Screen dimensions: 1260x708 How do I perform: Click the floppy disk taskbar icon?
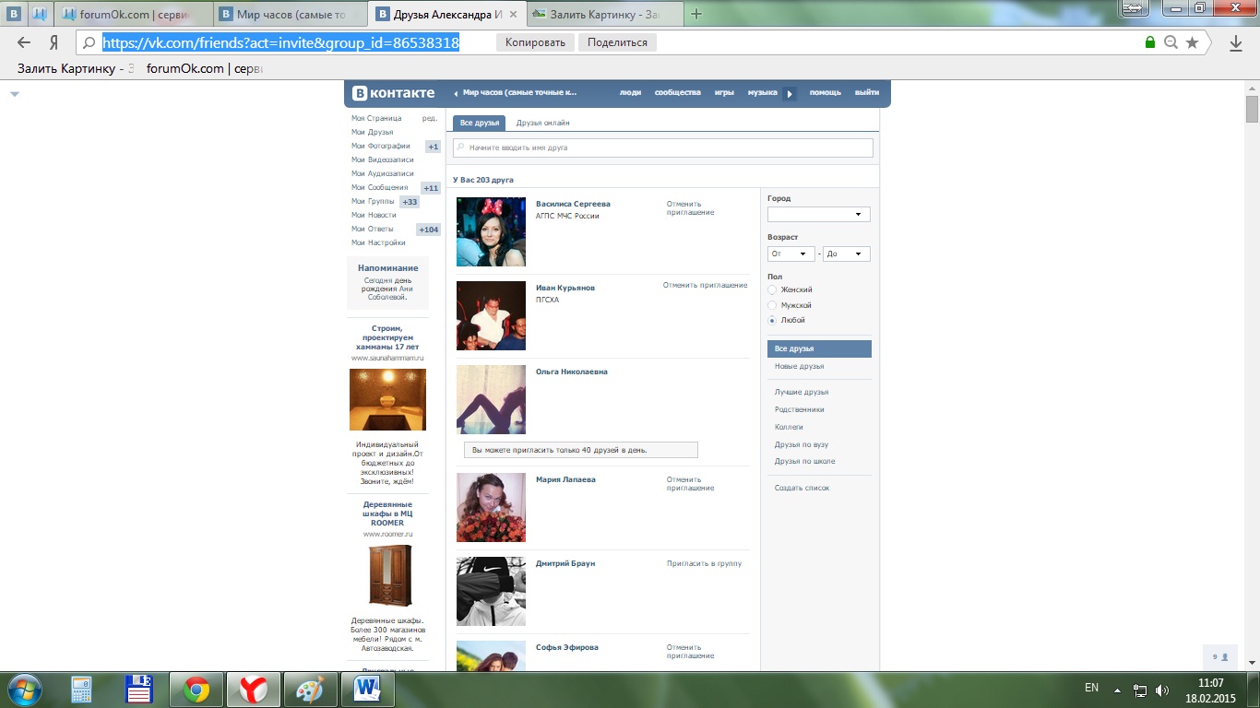pos(139,690)
